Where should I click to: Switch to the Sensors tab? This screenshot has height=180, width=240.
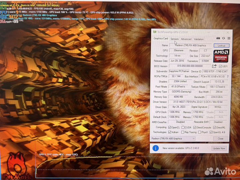(174, 39)
